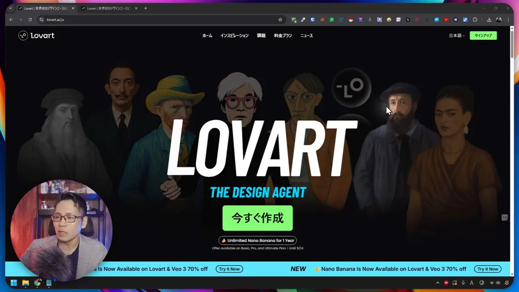Go back with the browser back arrow
The image size is (519, 292).
tap(11, 19)
